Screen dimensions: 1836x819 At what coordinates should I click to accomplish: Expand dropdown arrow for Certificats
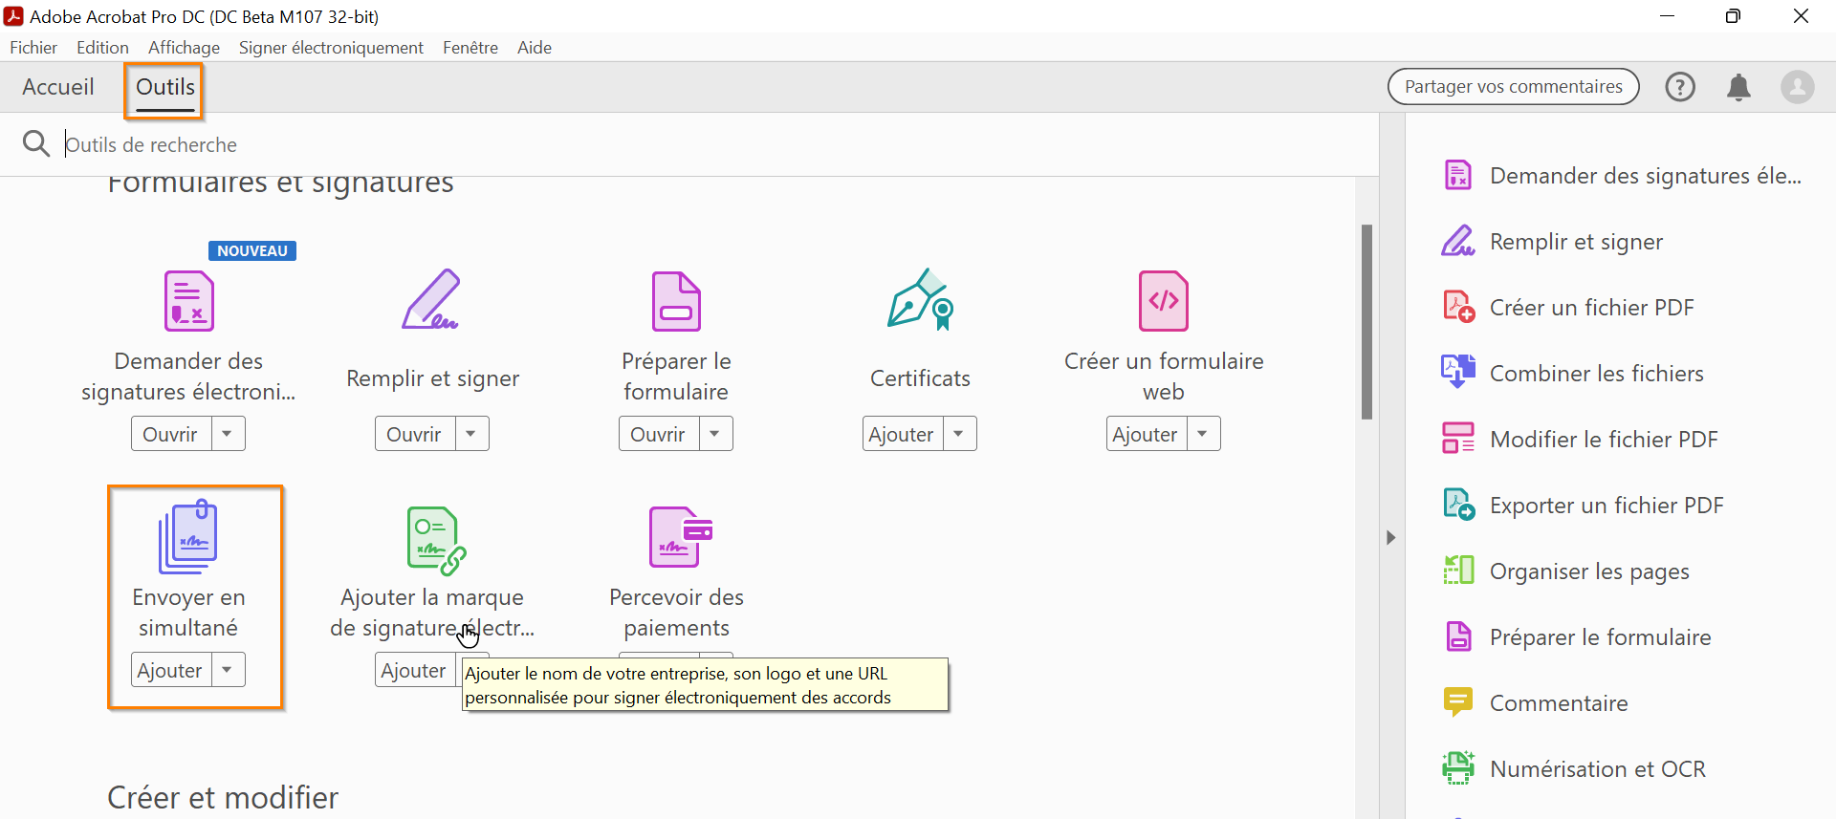[959, 434]
